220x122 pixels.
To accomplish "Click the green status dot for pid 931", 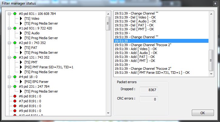I will pos(15,28).
